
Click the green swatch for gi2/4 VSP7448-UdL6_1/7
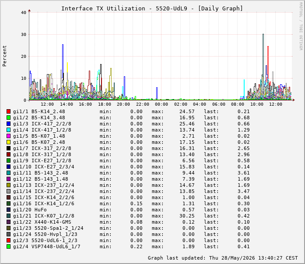[8, 246]
